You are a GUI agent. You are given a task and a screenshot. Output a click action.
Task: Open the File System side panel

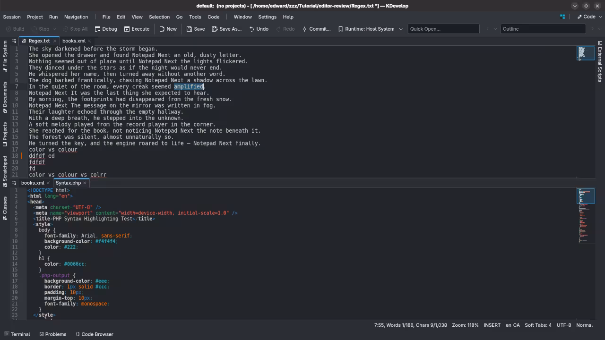[5, 56]
